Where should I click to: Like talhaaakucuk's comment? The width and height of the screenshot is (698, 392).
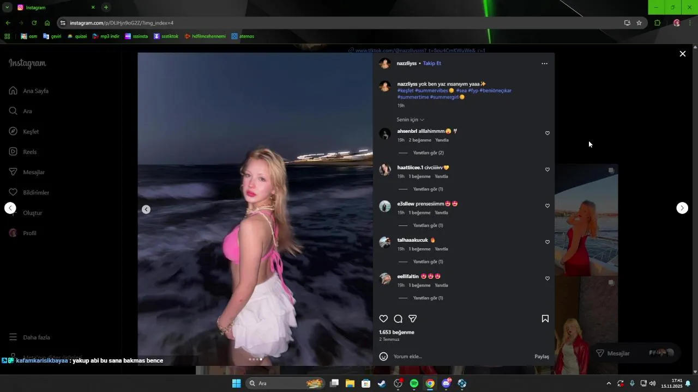pyautogui.click(x=547, y=242)
